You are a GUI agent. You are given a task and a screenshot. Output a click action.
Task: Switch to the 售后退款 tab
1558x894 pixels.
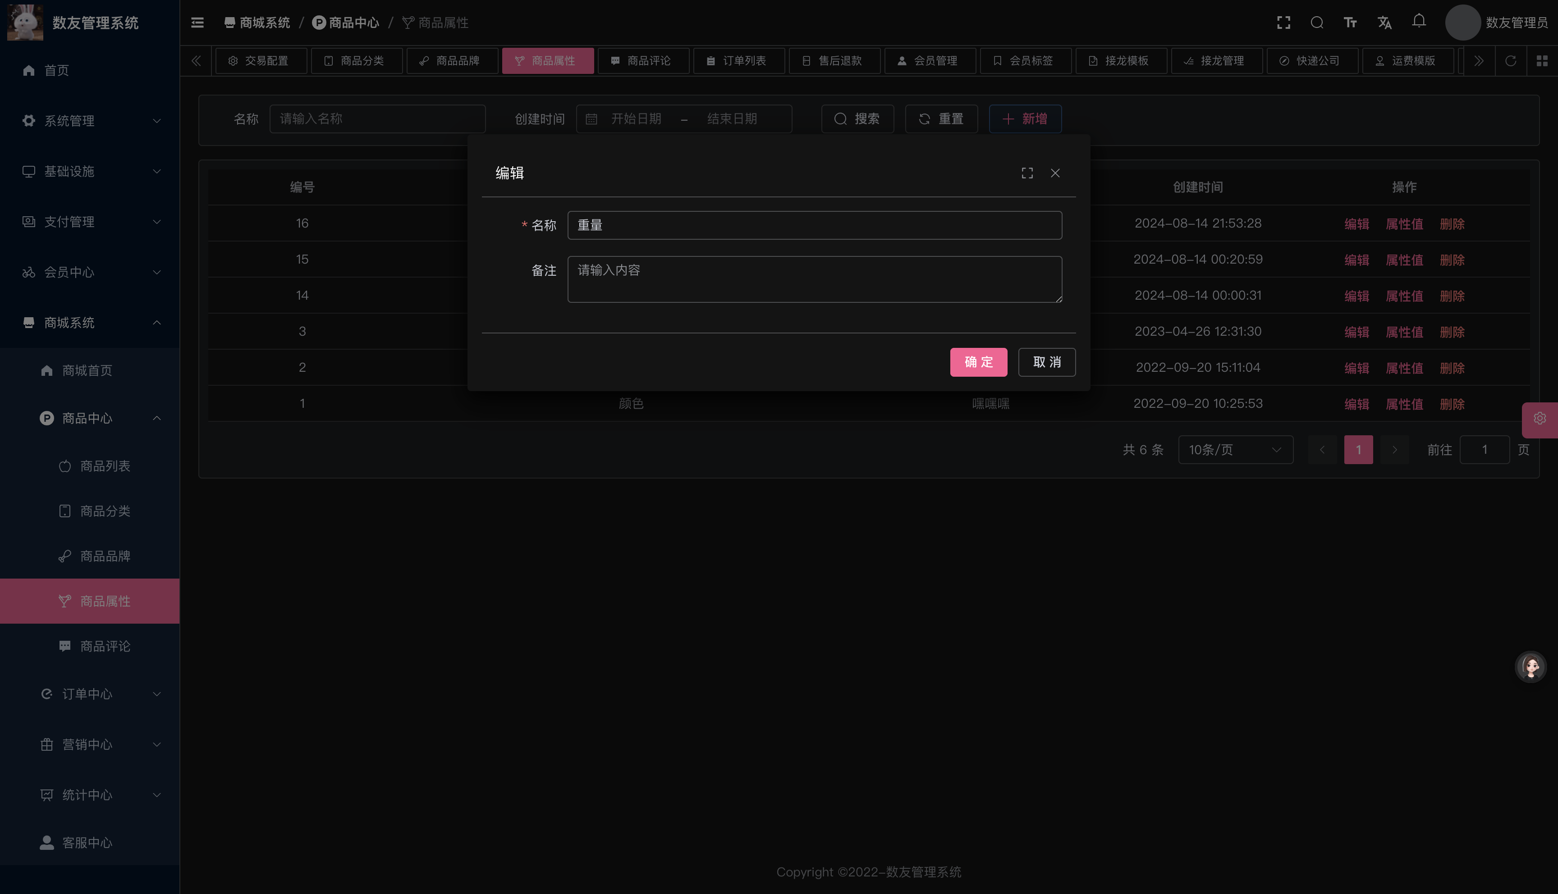pos(834,61)
